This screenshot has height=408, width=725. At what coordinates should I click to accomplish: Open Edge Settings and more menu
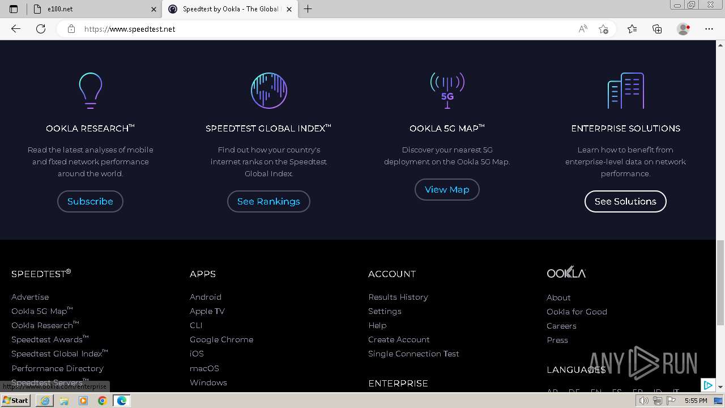coord(709,29)
